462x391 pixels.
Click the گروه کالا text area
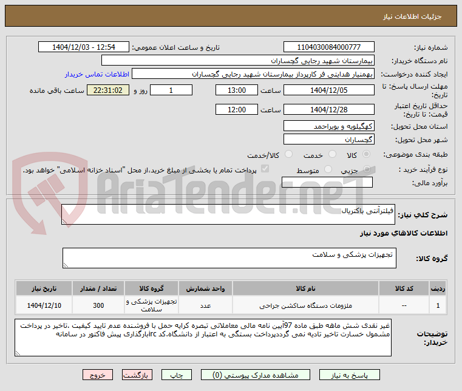pyautogui.click(x=229, y=258)
